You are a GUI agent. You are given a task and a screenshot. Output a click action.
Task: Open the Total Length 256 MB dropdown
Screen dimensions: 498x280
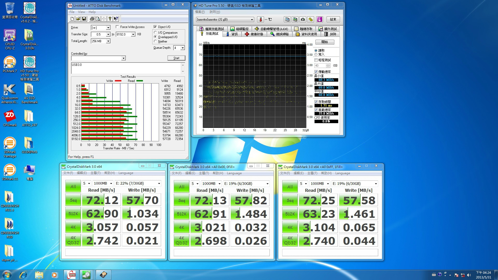tap(108, 41)
